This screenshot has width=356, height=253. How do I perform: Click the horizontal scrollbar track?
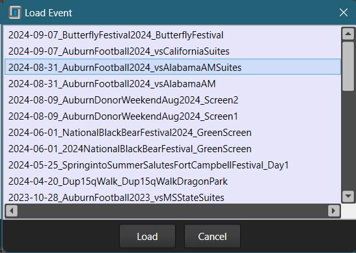(172, 211)
